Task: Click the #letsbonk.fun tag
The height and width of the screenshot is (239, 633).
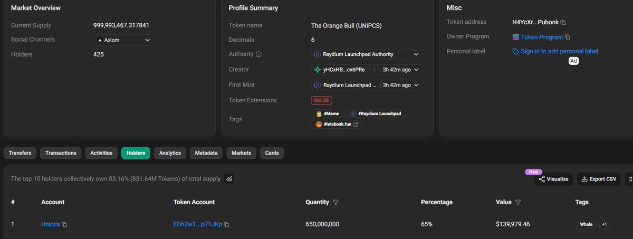Action: tap(337, 125)
